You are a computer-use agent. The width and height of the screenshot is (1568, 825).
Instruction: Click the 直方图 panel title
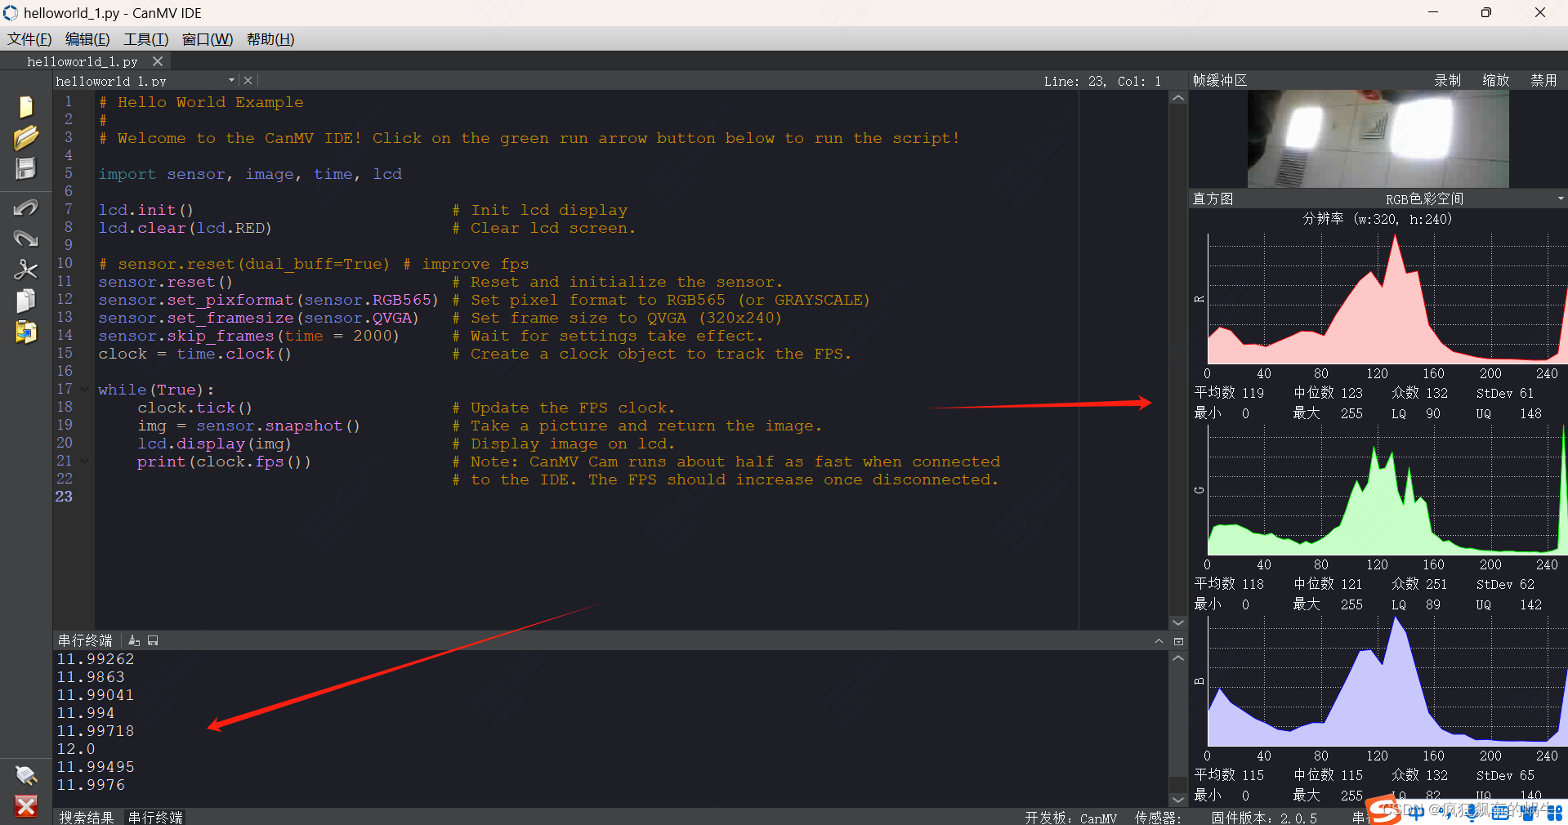[1213, 198]
